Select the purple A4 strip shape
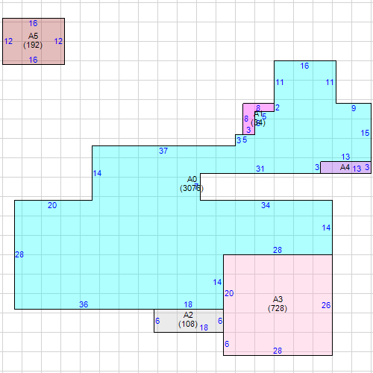Screen dimensions: 373x373 [345, 167]
